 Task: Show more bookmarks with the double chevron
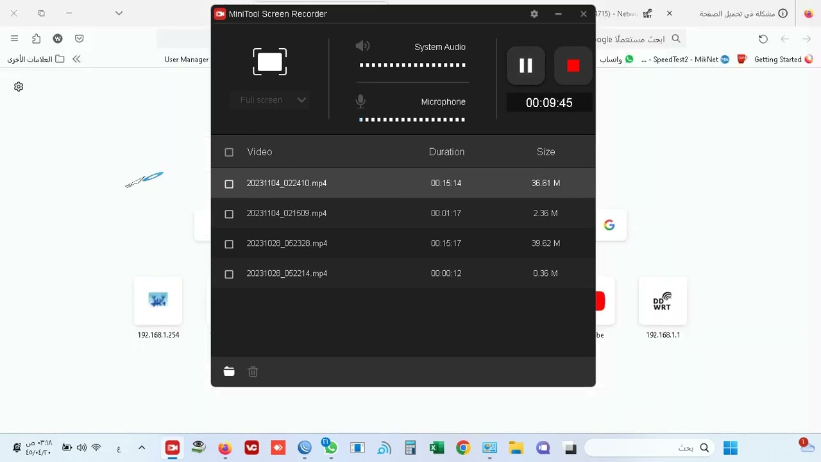coord(76,59)
